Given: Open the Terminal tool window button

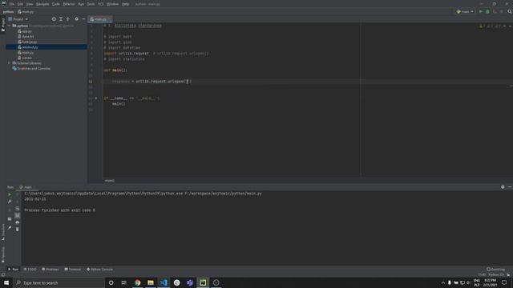Looking at the screenshot, I should (x=73, y=270).
